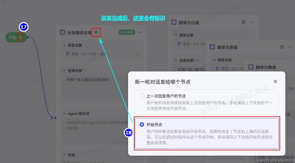The image size is (295, 163).
Task: Click the green location marker beside 分发翻译任务
Action: tap(96, 32)
